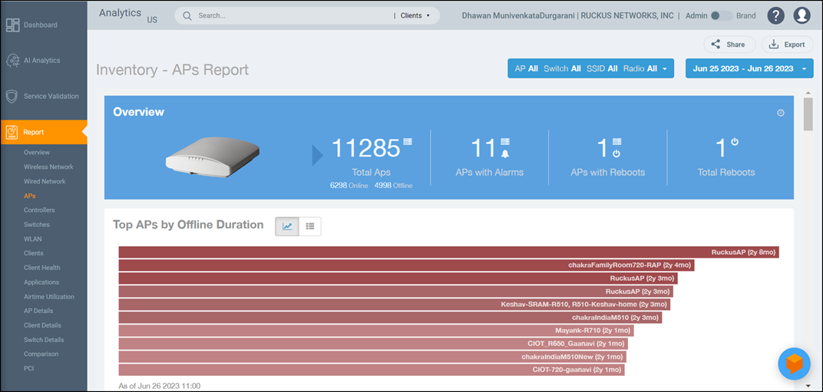Click the RuckusAP (2y 8mo) bar

coord(449,252)
